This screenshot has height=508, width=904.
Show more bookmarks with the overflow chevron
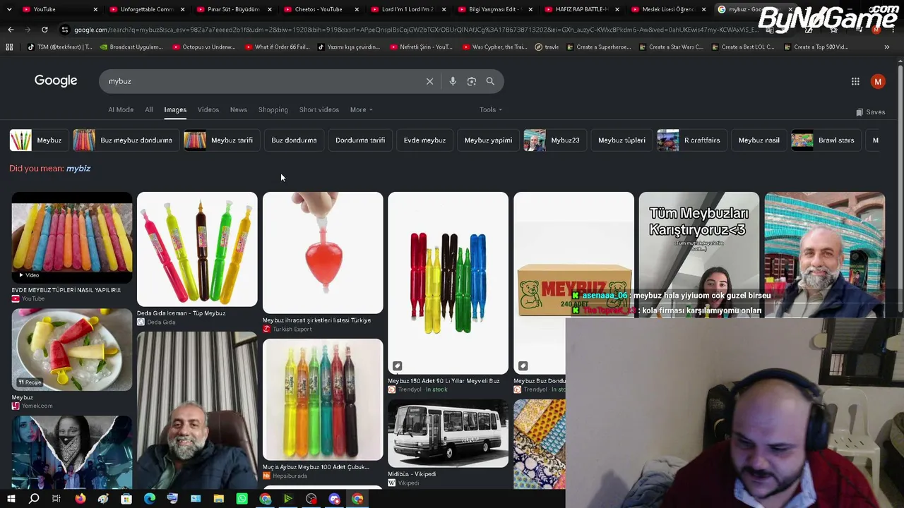tap(886, 47)
